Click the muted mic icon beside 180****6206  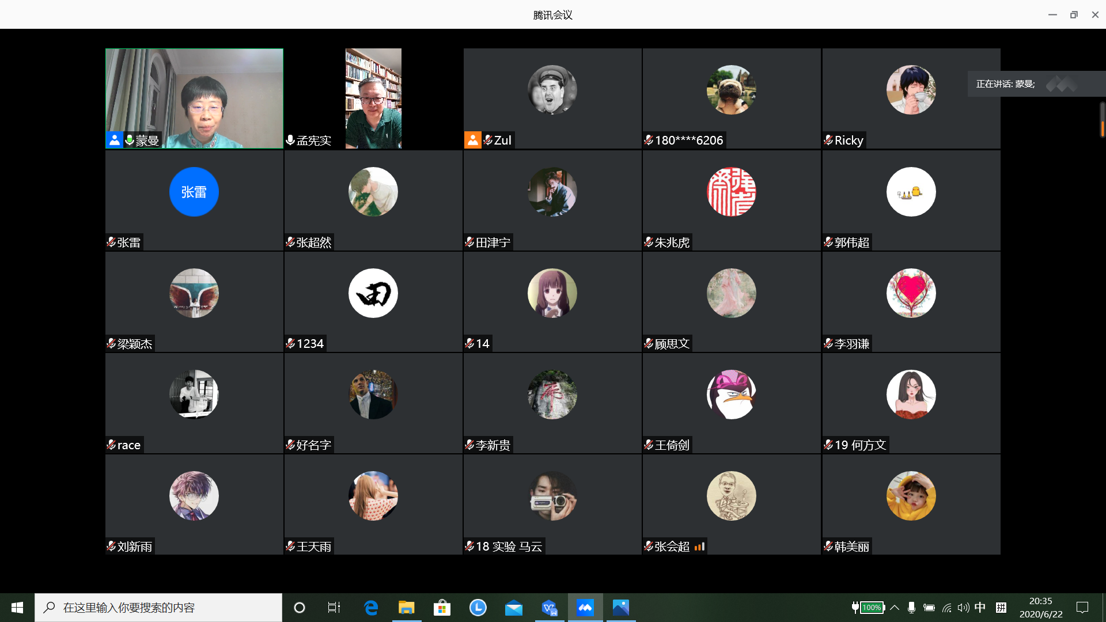click(x=649, y=140)
